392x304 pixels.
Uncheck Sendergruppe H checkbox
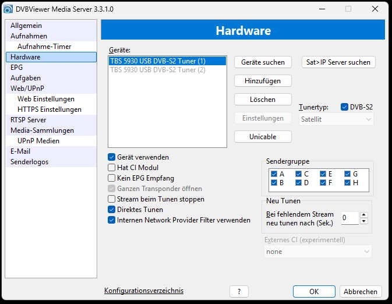pos(348,183)
